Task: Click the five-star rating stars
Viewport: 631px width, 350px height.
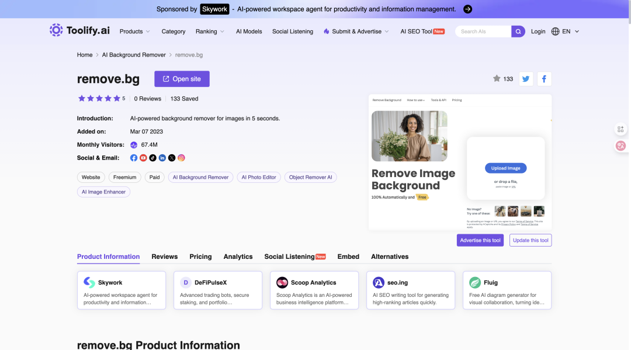Action: 99,99
